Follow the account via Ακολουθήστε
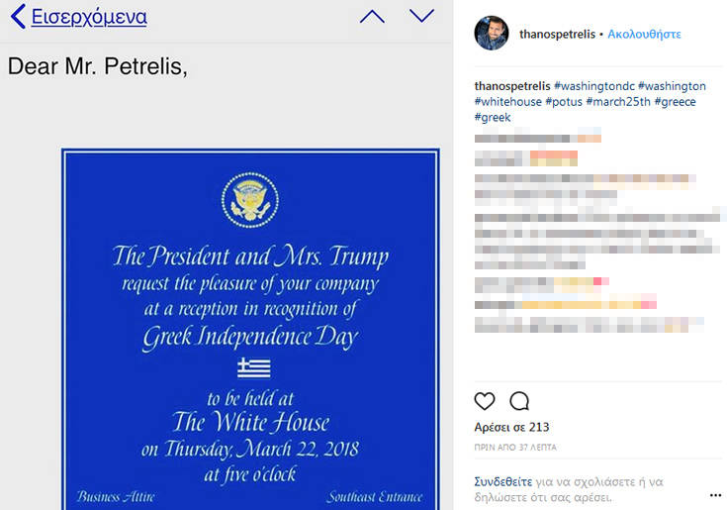The image size is (727, 510). pyautogui.click(x=644, y=34)
